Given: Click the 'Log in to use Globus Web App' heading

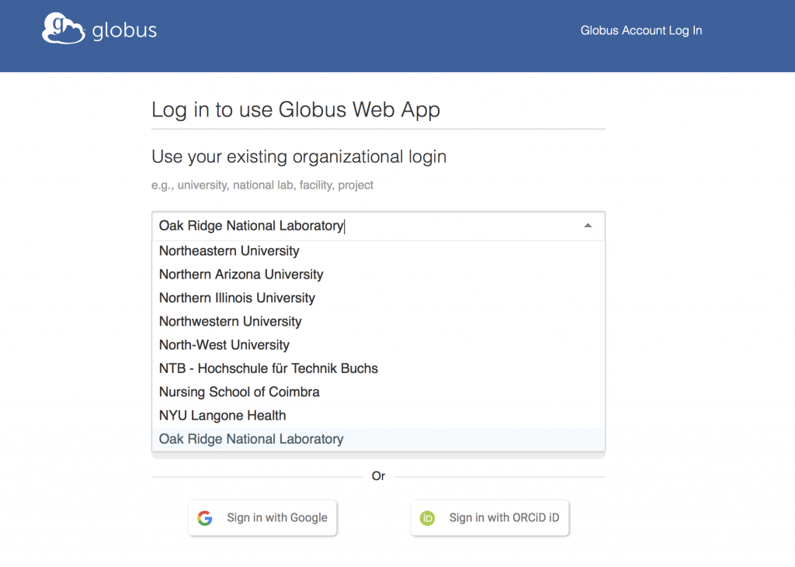Looking at the screenshot, I should point(296,109).
